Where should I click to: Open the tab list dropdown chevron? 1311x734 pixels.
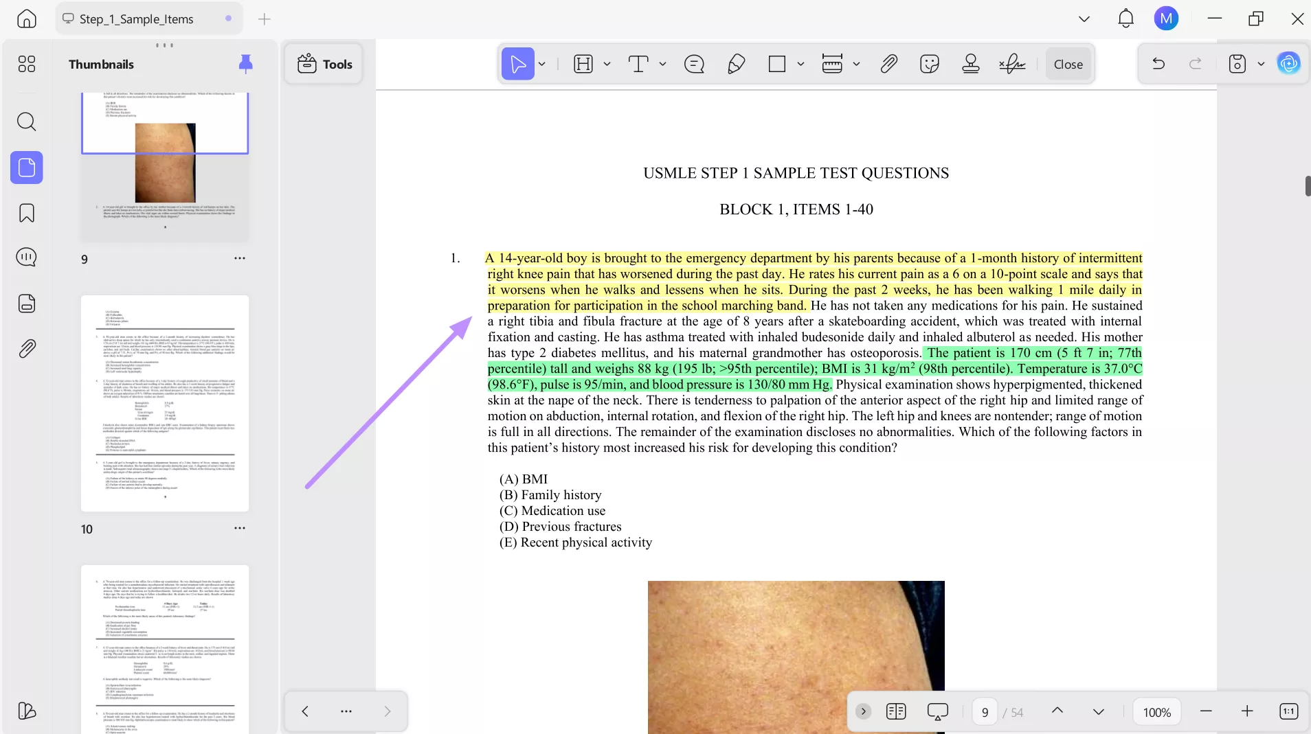(x=1084, y=19)
